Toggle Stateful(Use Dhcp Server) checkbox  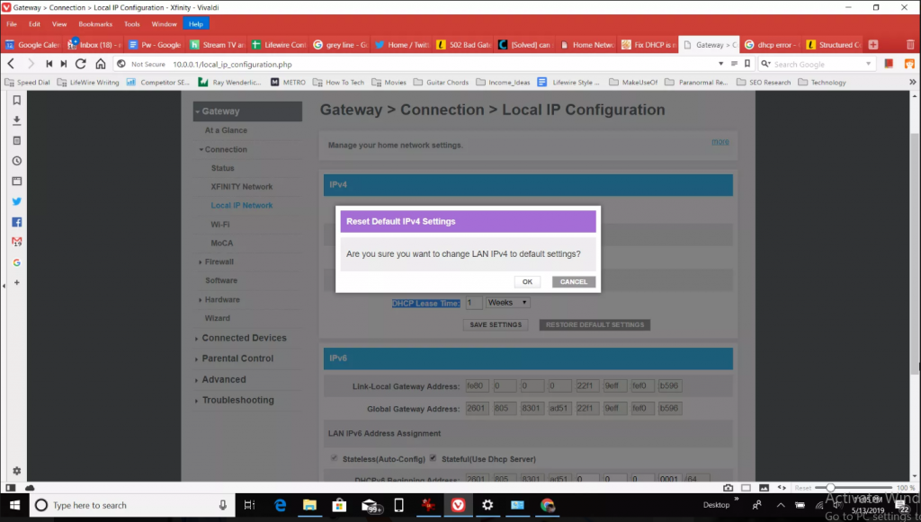point(433,457)
